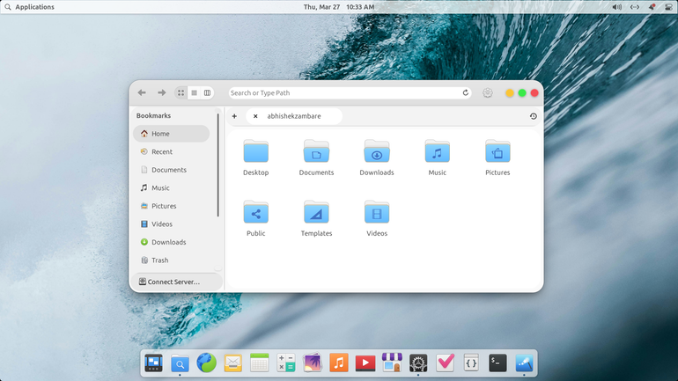Switch to column view mode

tap(208, 93)
